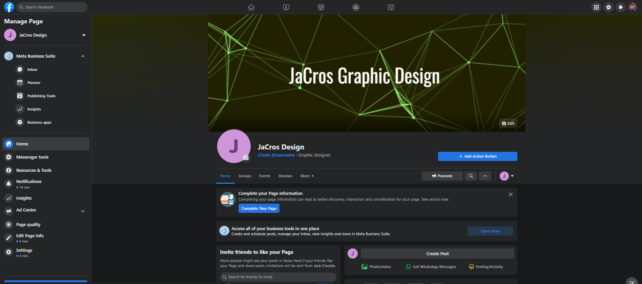Open Insights in the Manage Page sidebar
The width and height of the screenshot is (642, 284).
tap(46, 198)
